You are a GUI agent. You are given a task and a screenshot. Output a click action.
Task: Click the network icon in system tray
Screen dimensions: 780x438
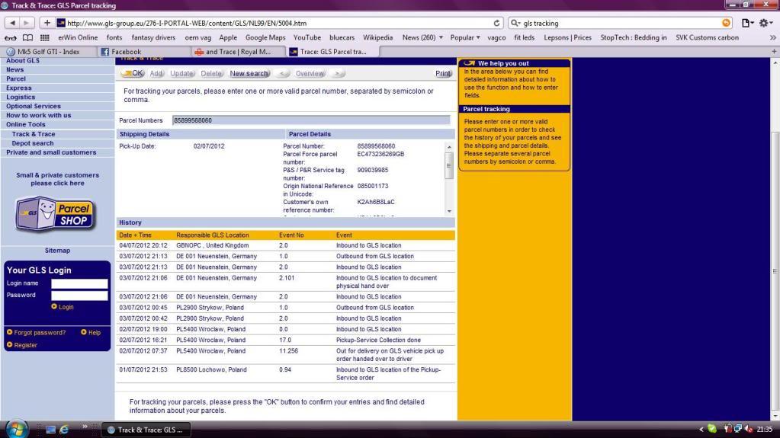pyautogui.click(x=738, y=429)
